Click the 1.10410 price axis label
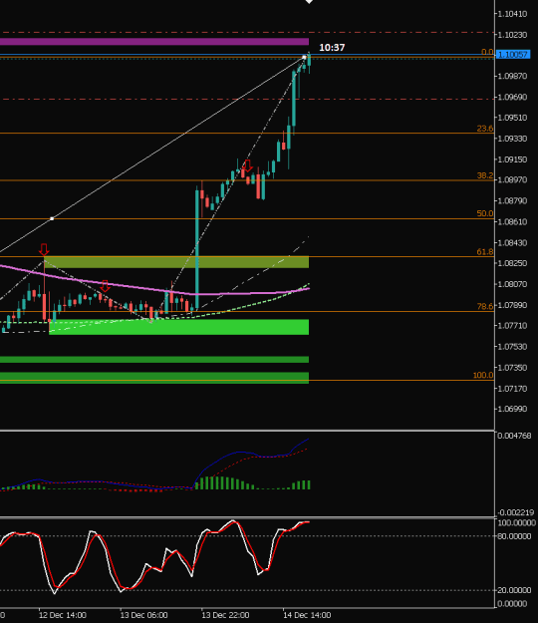 coord(512,14)
